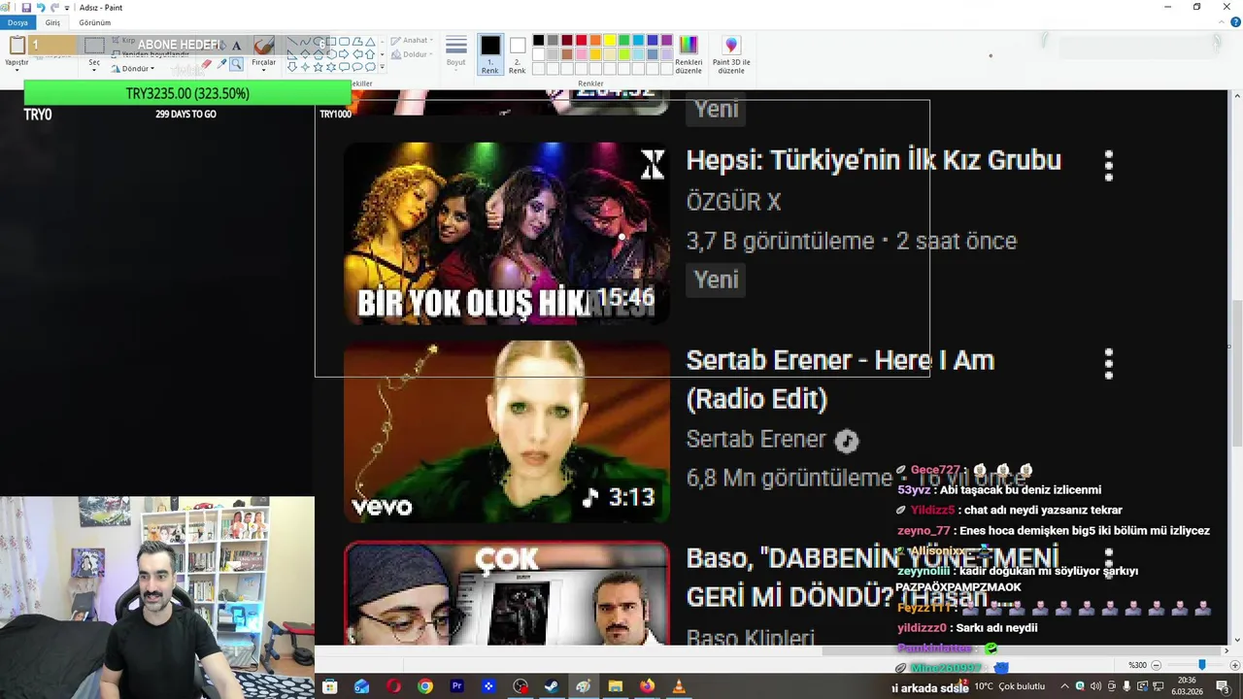The width and height of the screenshot is (1243, 699).
Task: Click the Undo arrow in title bar
Action: [x=41, y=8]
